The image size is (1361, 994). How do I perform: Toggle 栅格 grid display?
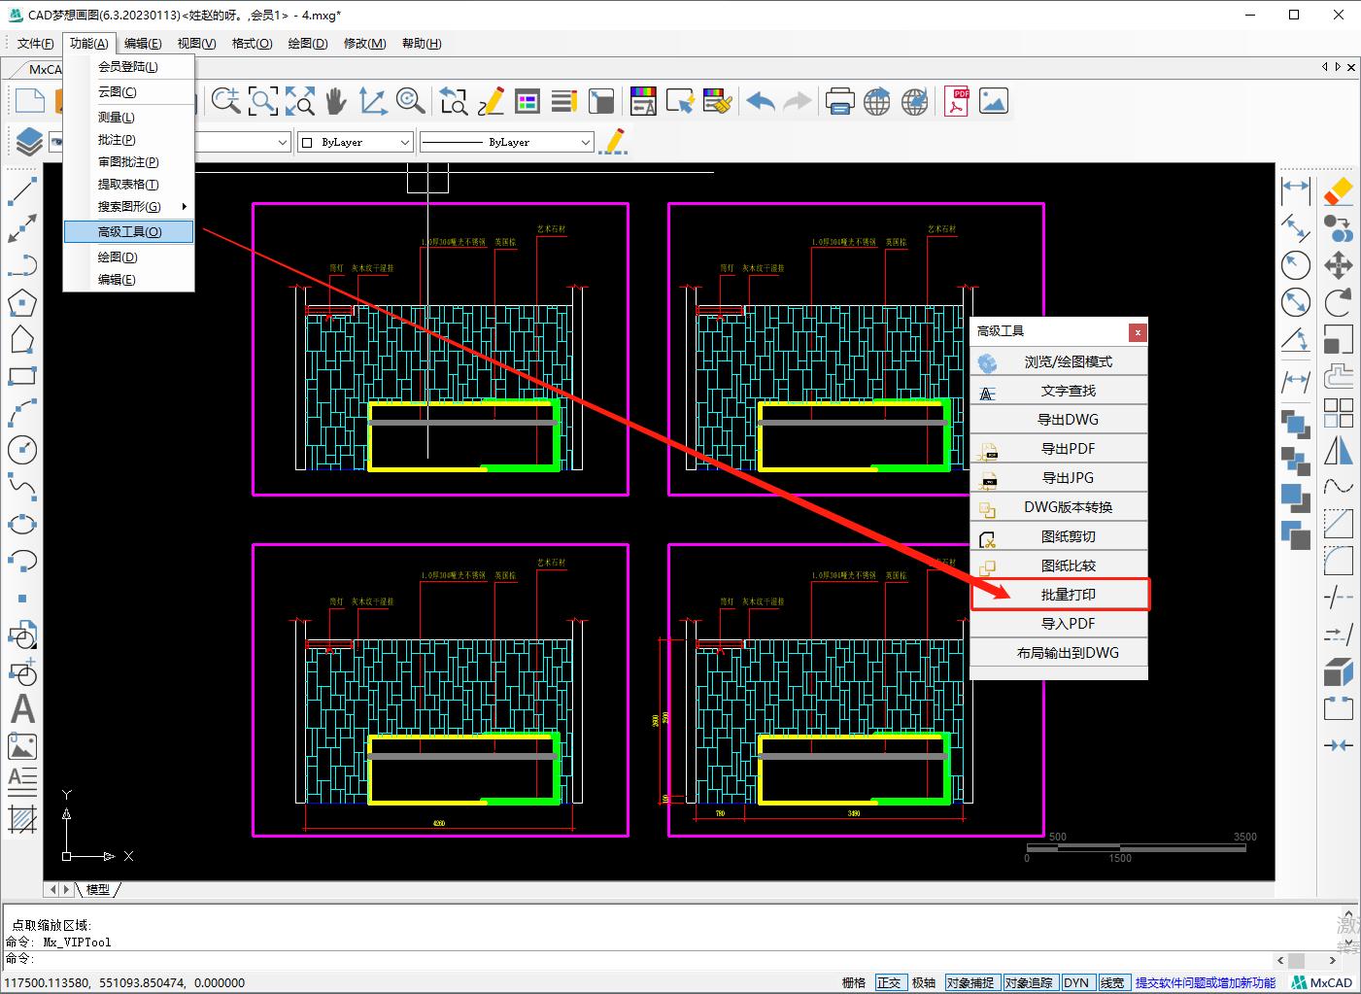854,982
